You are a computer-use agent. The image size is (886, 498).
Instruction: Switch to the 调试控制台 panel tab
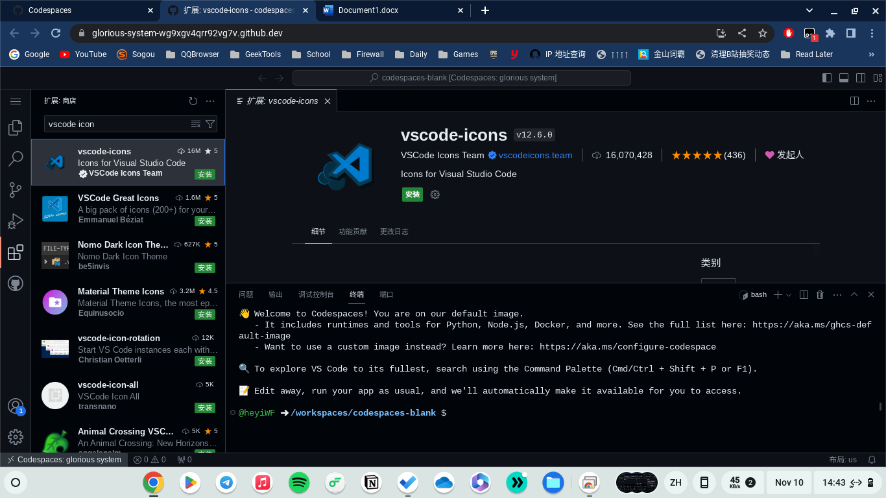click(x=316, y=294)
